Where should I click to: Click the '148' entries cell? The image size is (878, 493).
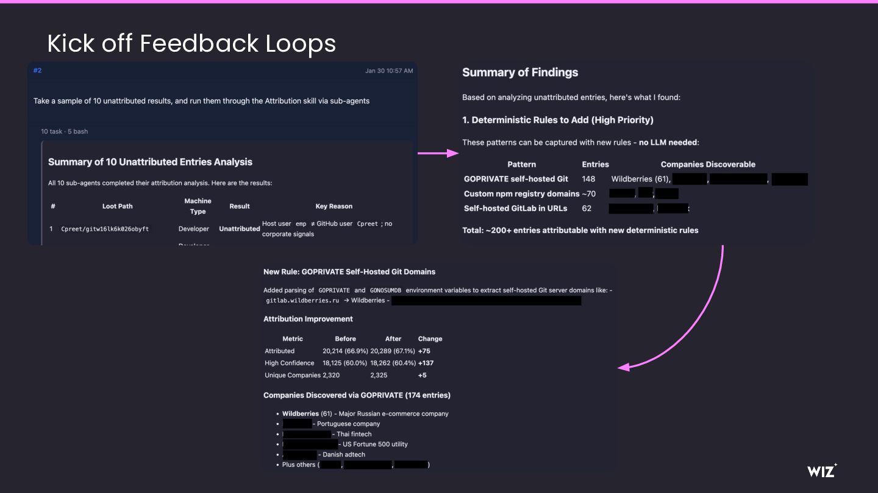pyautogui.click(x=588, y=179)
